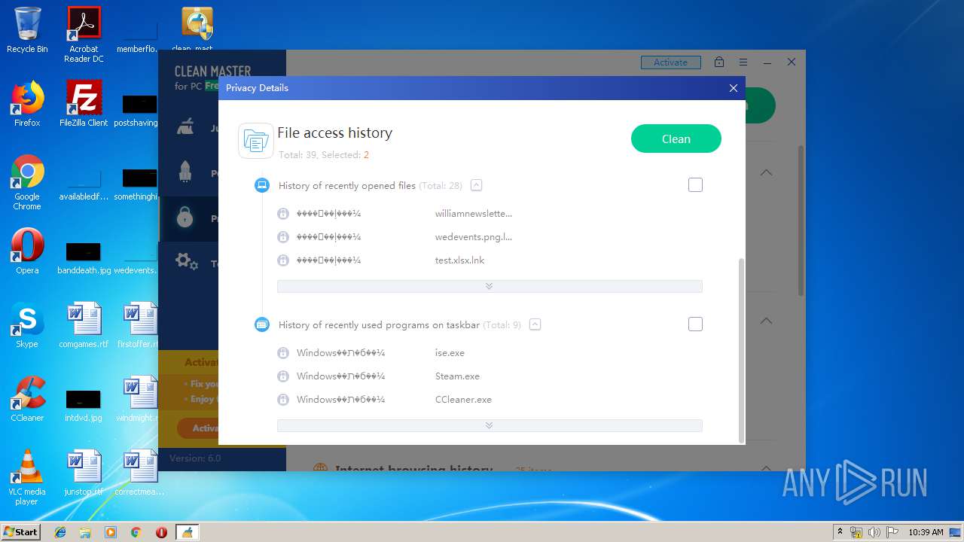Select the ise.exe program entry
Screen dimensions: 964x542
click(x=450, y=353)
